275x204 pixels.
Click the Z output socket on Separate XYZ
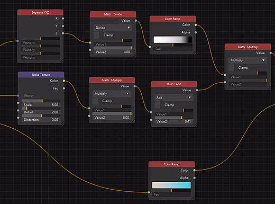point(63,33)
